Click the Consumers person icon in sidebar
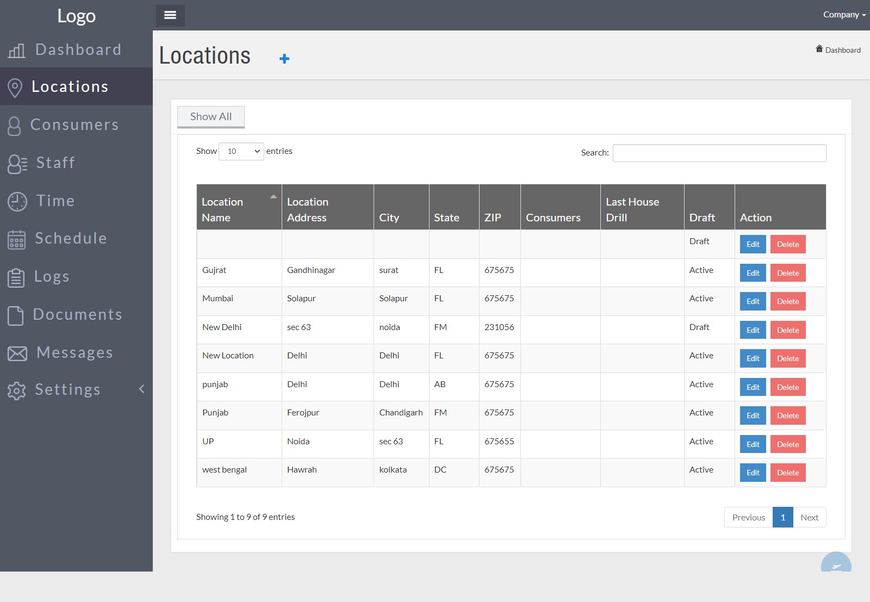Image resolution: width=870 pixels, height=602 pixels. (x=15, y=126)
